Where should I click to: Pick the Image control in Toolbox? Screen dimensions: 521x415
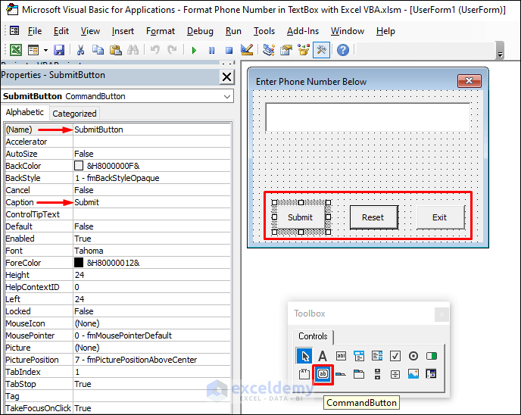click(413, 374)
